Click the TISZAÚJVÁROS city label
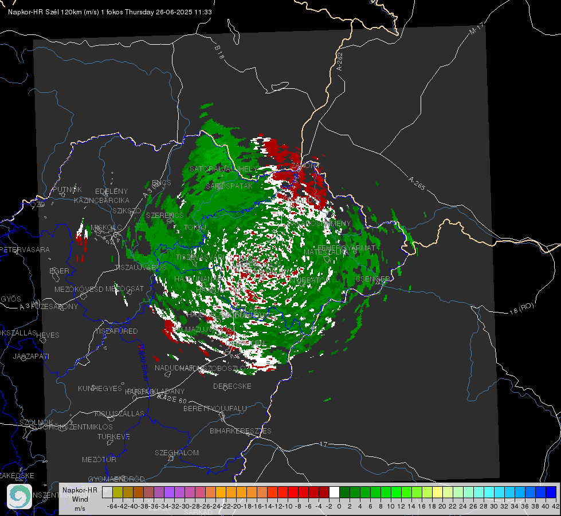Image resolution: width=561 pixels, height=516 pixels. 140,268
